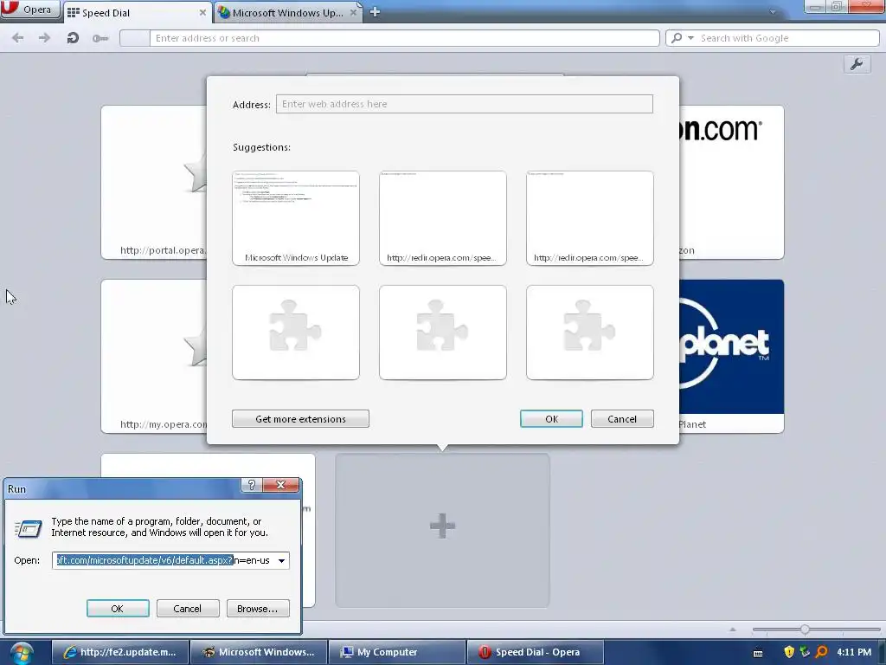Open the portal.opera speed dial tile
Viewport: 886px width, 665px height.
point(154,182)
